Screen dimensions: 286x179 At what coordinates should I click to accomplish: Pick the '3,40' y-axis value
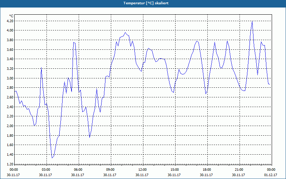tap(10, 59)
